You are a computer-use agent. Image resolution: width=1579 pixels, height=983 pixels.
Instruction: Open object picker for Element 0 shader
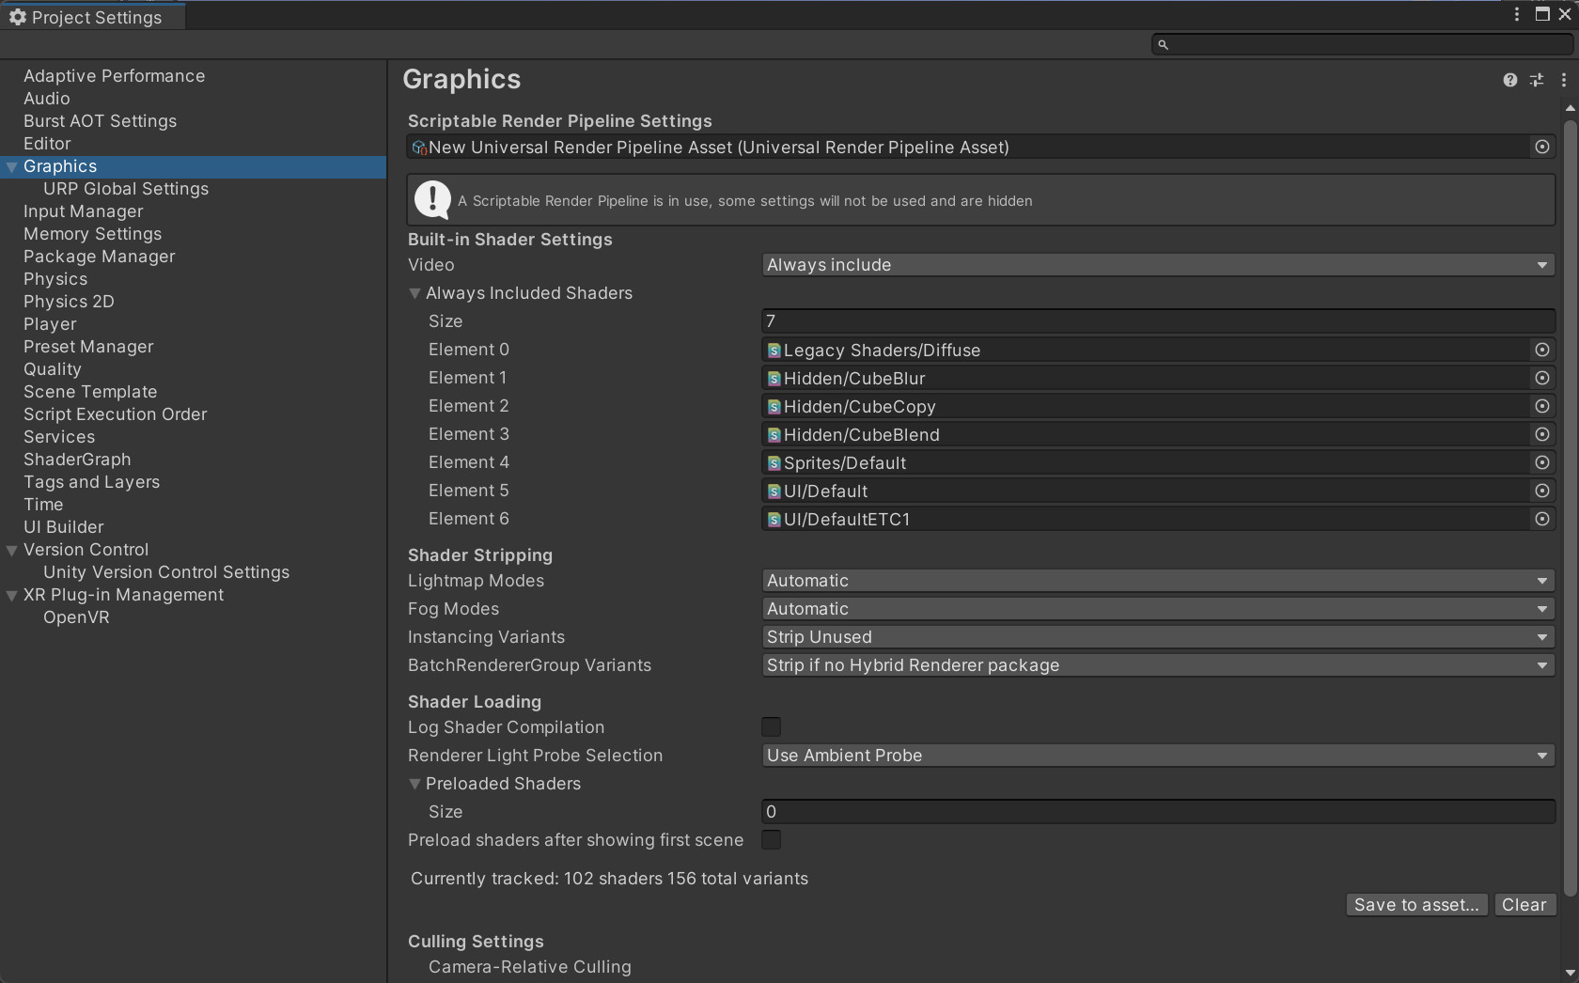[x=1542, y=350]
